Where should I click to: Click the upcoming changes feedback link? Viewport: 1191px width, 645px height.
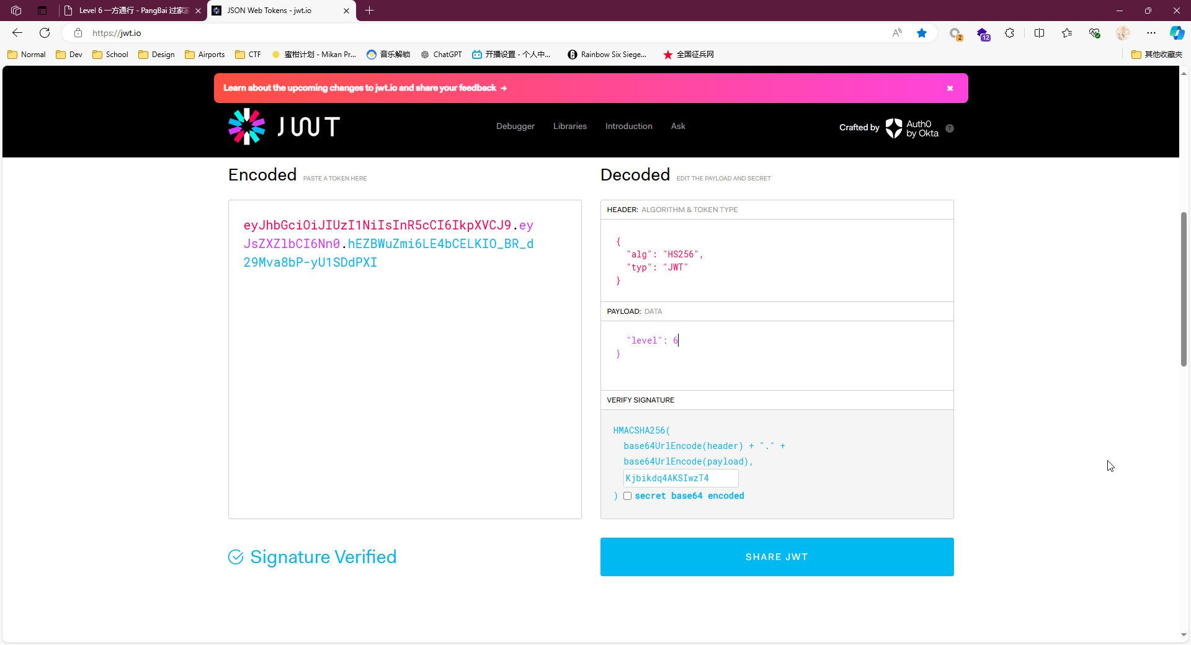[365, 88]
